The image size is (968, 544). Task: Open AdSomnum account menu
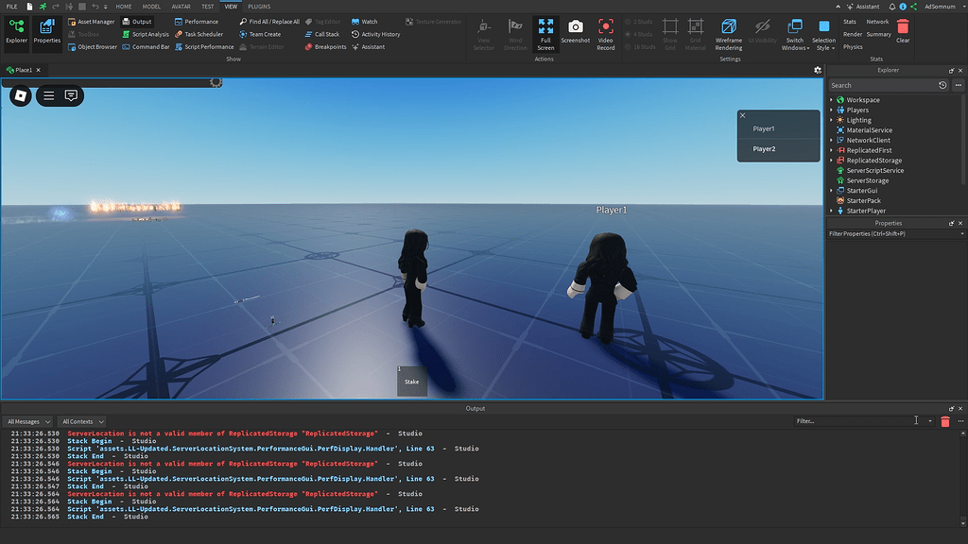click(x=944, y=7)
